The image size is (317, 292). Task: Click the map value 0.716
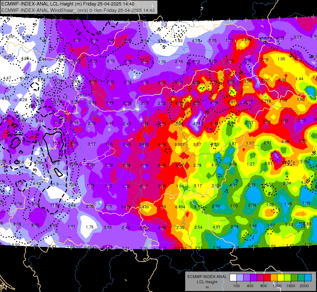point(266,101)
